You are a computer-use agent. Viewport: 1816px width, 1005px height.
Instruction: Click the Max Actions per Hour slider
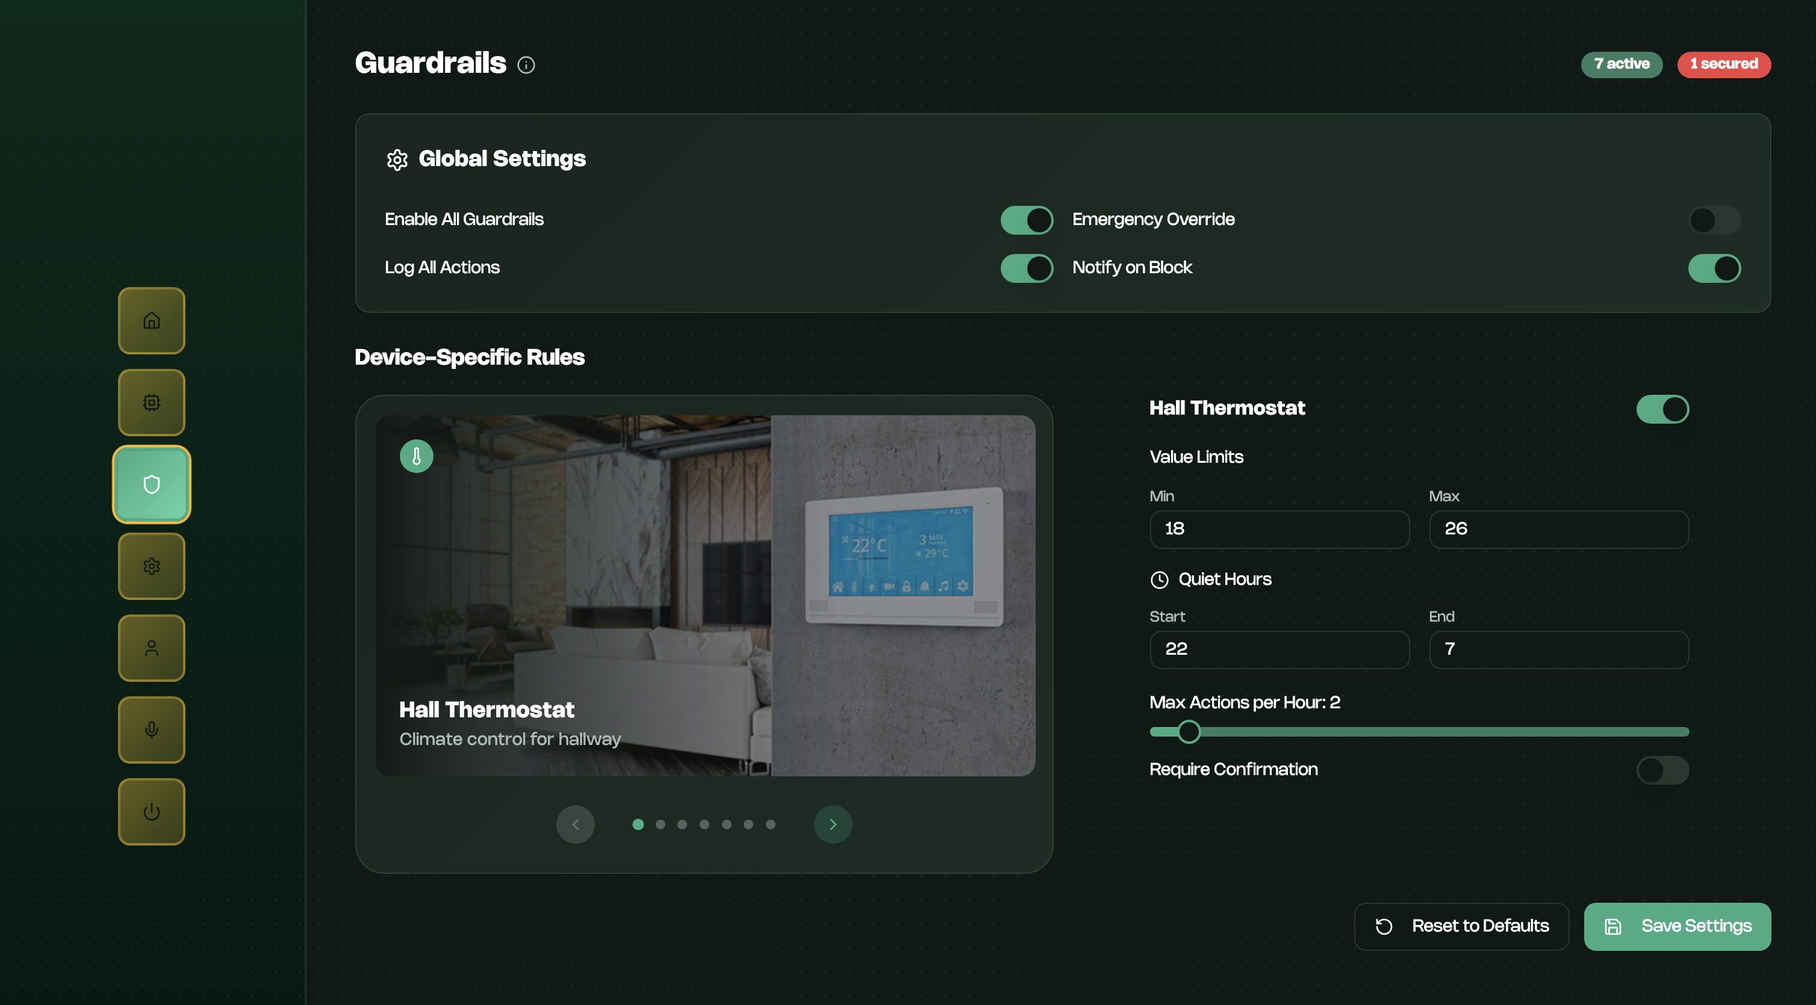1419,732
